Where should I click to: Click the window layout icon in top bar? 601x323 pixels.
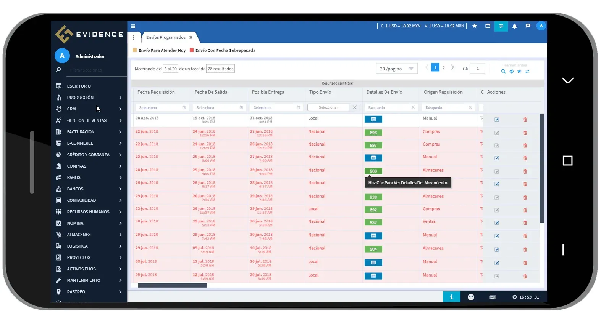(x=488, y=26)
